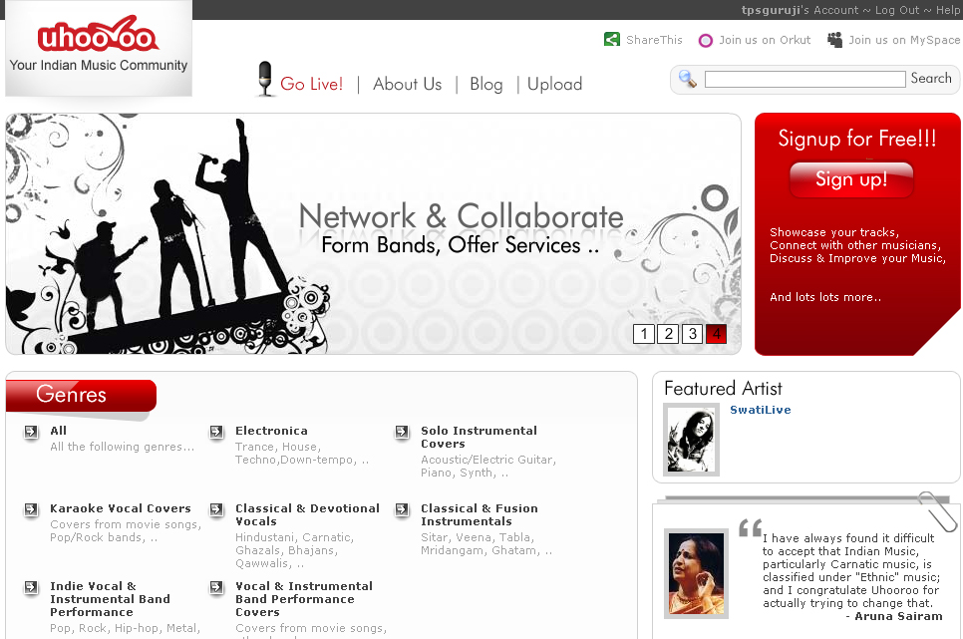The width and height of the screenshot is (963, 639).
Task: Open Vocal & Instrumental Band Performance Covers
Action: (304, 599)
